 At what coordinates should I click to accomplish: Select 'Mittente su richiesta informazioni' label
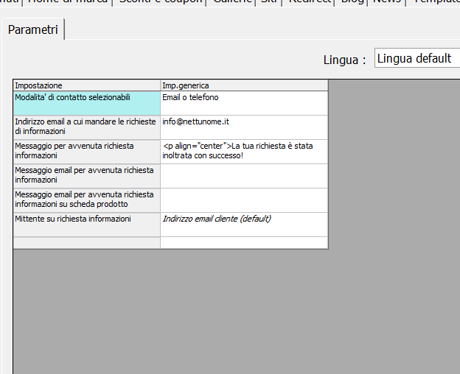tap(87, 225)
